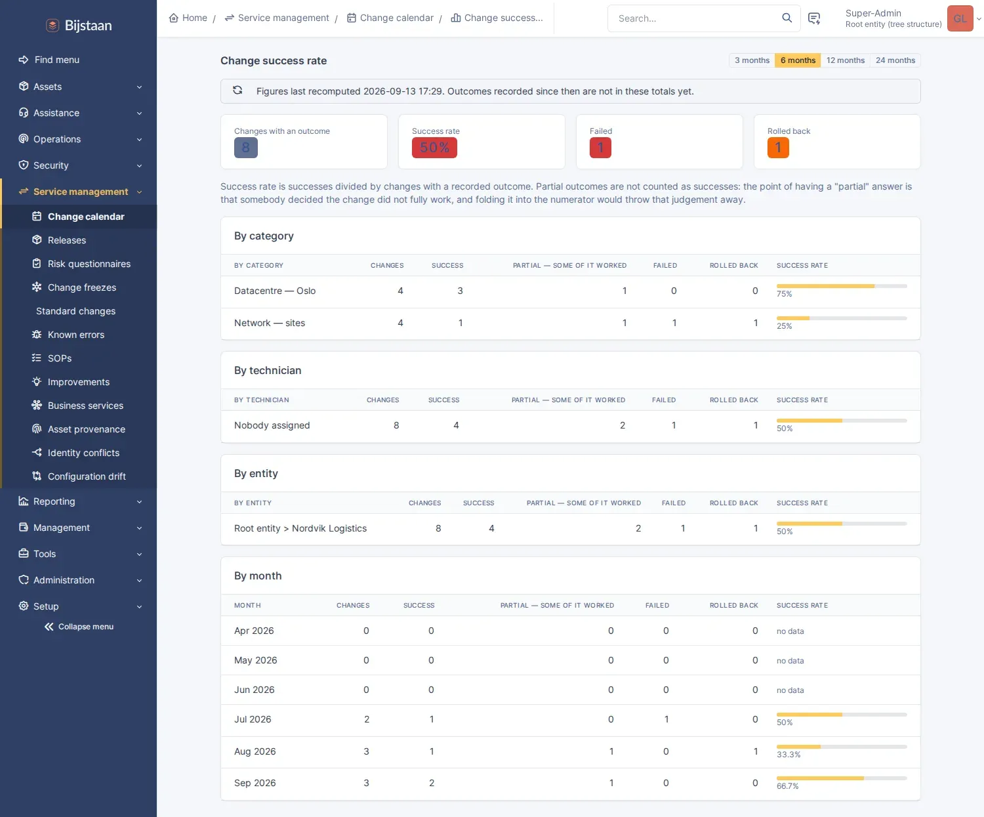Select the 6 months period
This screenshot has width=984, height=817.
798,60
